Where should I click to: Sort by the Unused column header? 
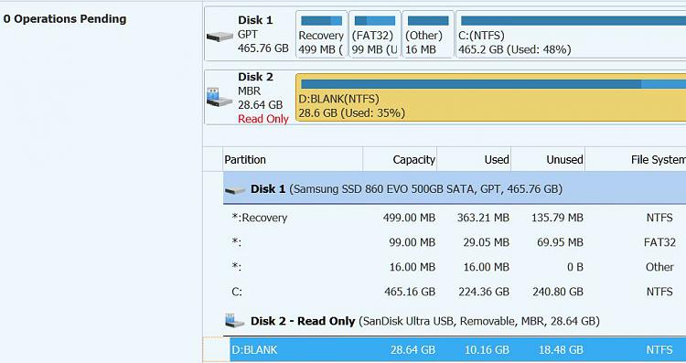(548, 160)
